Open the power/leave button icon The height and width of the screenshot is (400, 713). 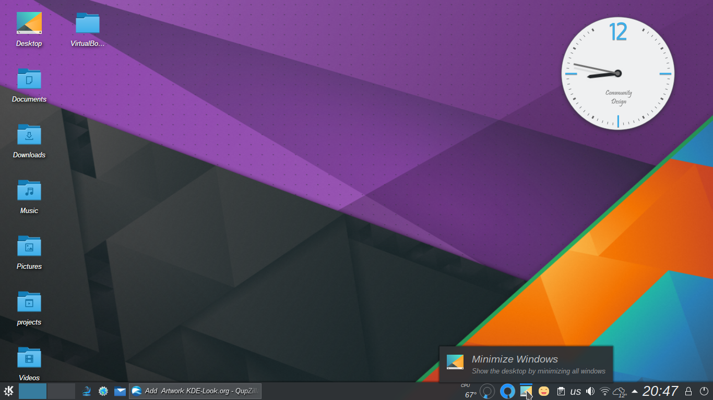coord(704,391)
